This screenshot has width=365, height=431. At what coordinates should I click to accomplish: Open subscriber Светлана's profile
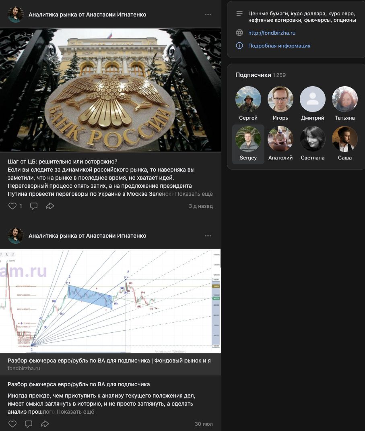pos(313,144)
